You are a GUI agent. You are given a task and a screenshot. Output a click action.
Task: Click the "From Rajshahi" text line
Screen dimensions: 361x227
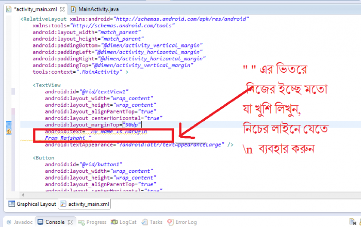click(x=68, y=138)
